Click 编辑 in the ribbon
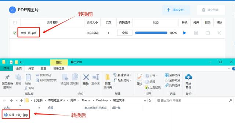This screenshot has width=235, height=136. pos(150,82)
